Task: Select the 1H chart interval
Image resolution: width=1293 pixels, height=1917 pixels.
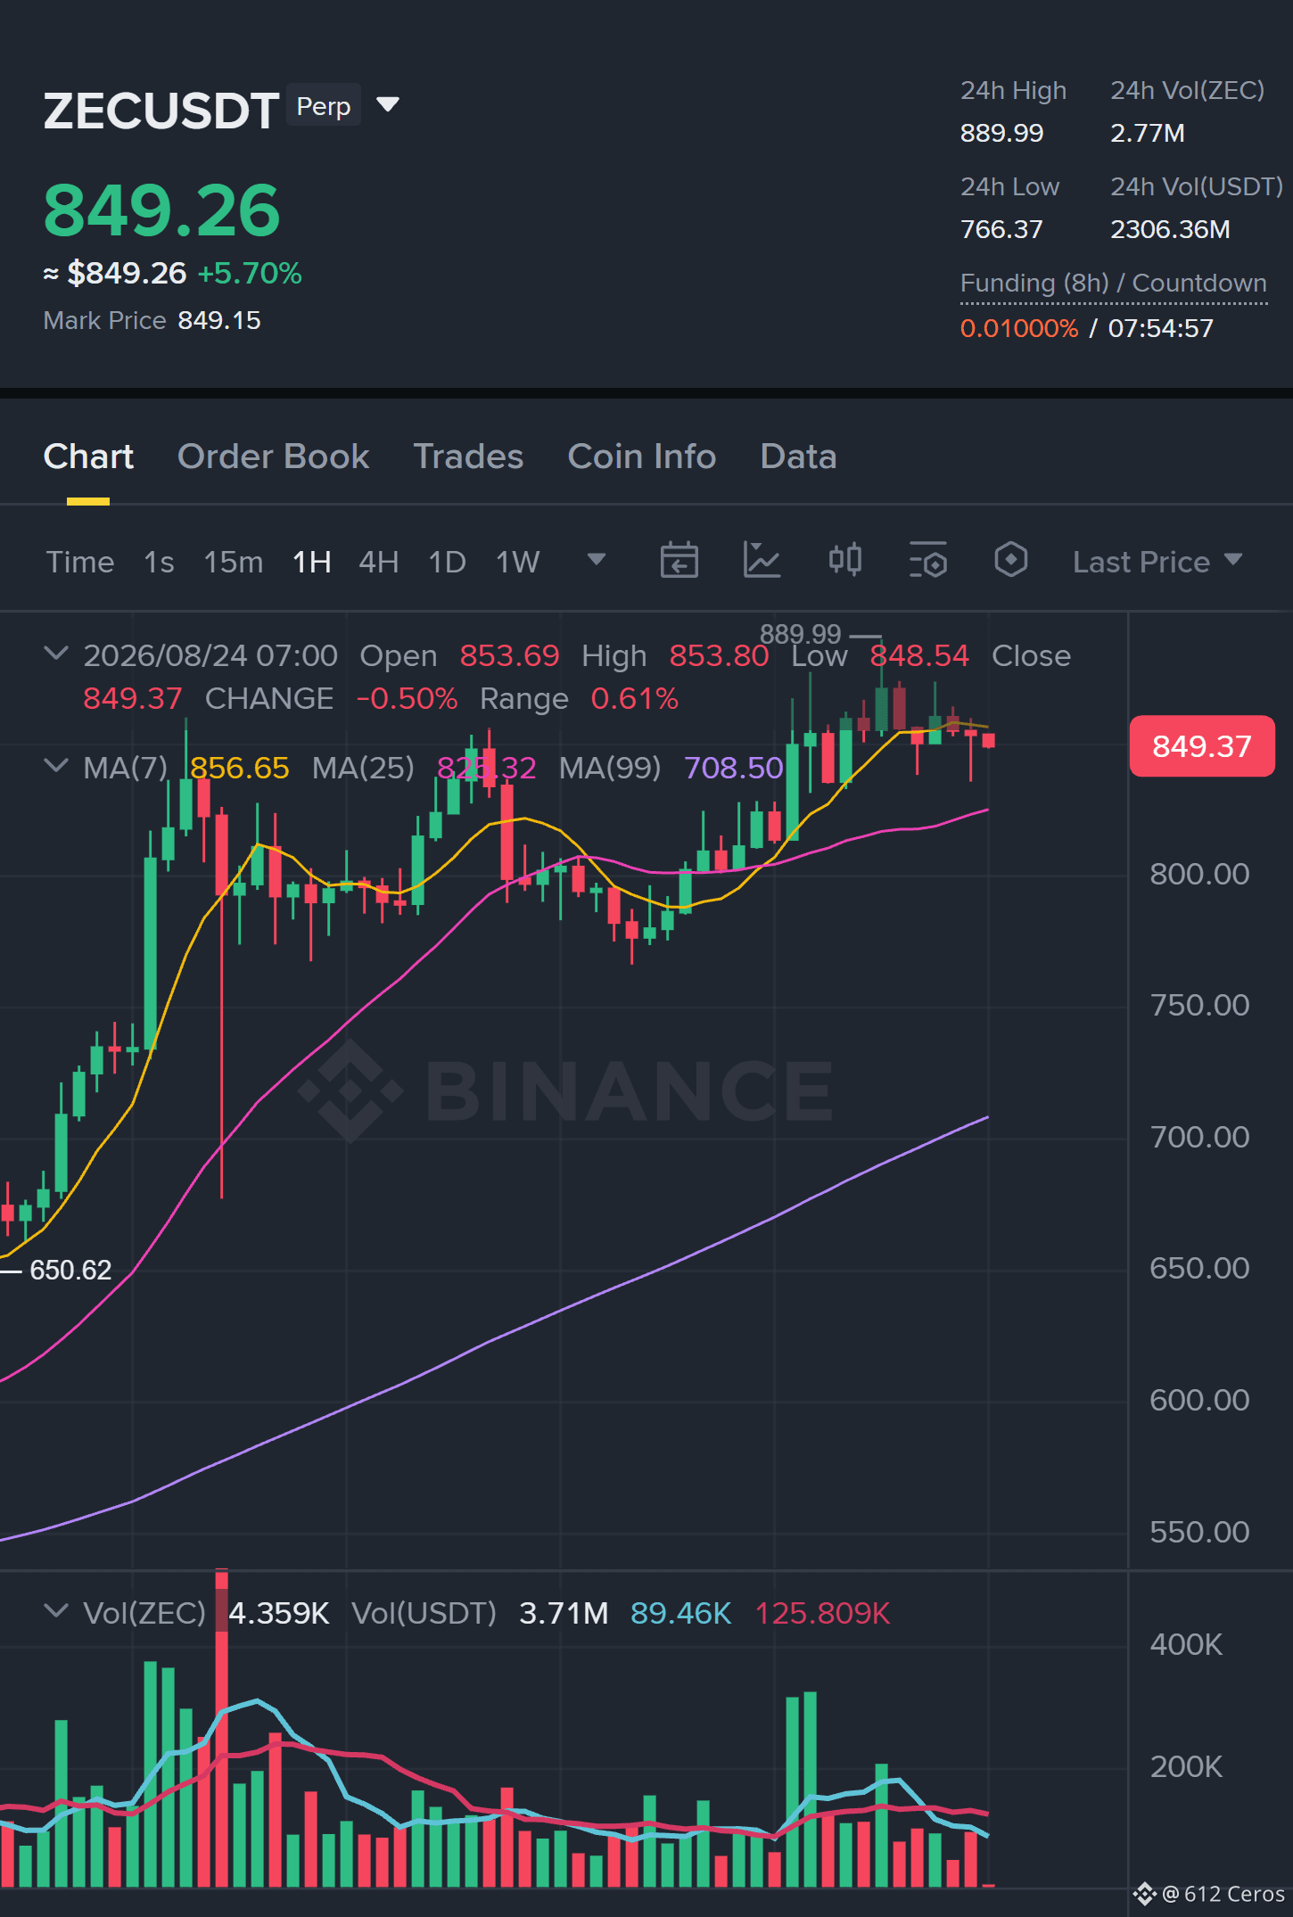Action: 312,562
